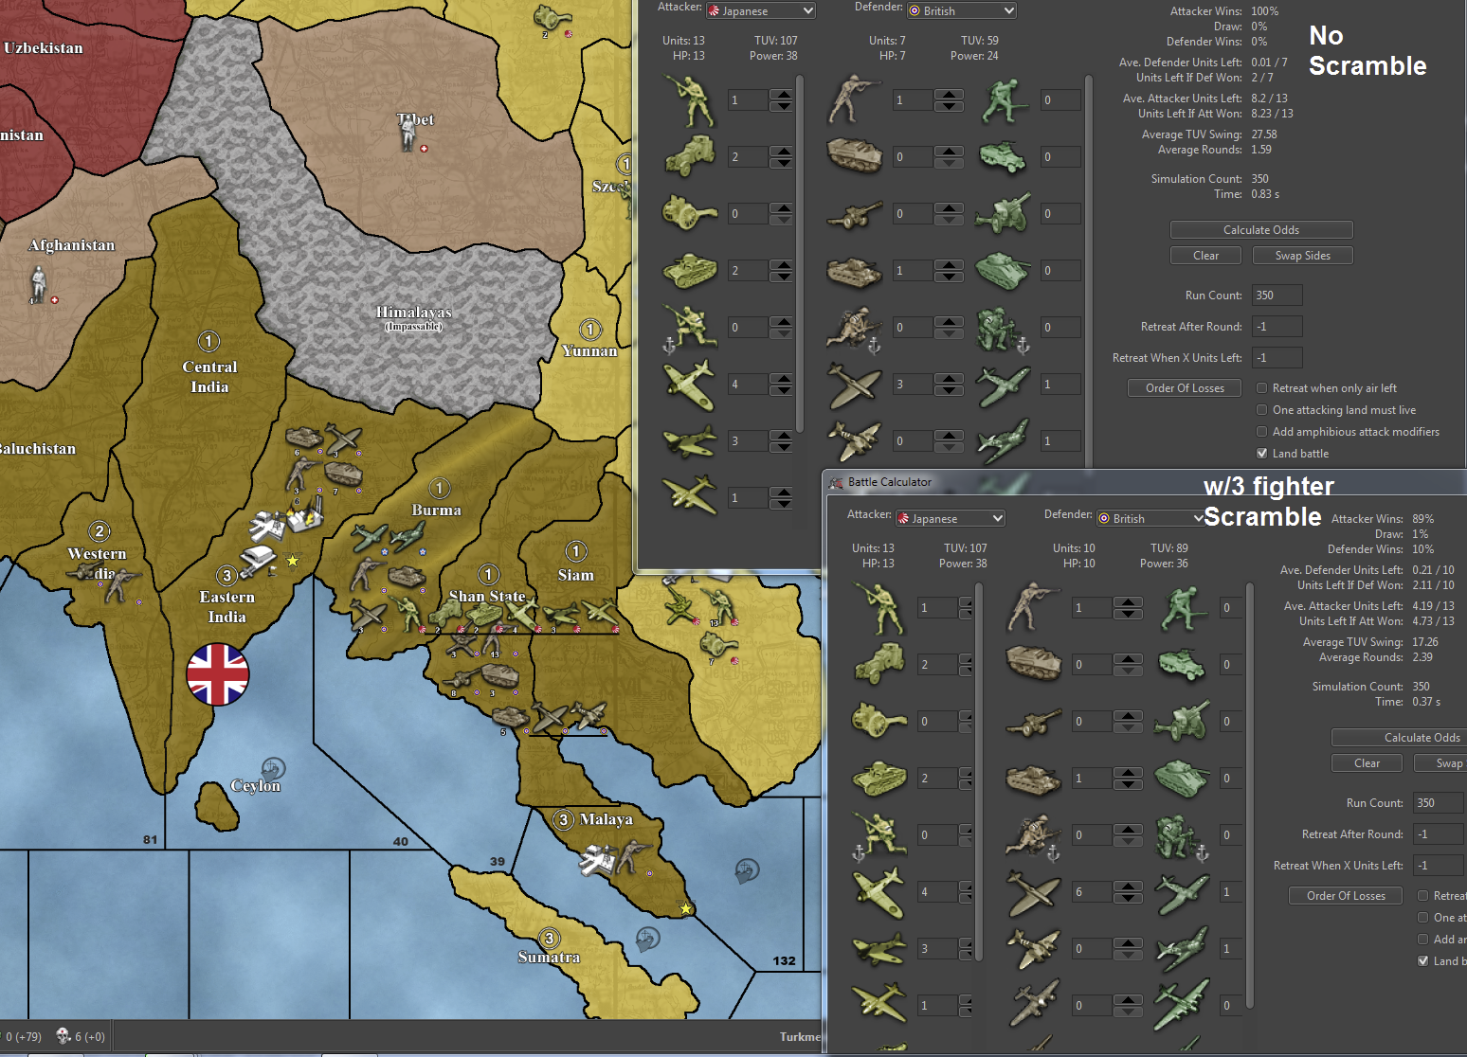Click Calculate Odds in No Scramble calculator

pos(1261,230)
